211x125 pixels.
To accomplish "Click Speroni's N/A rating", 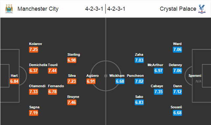I will tap(198, 81).
